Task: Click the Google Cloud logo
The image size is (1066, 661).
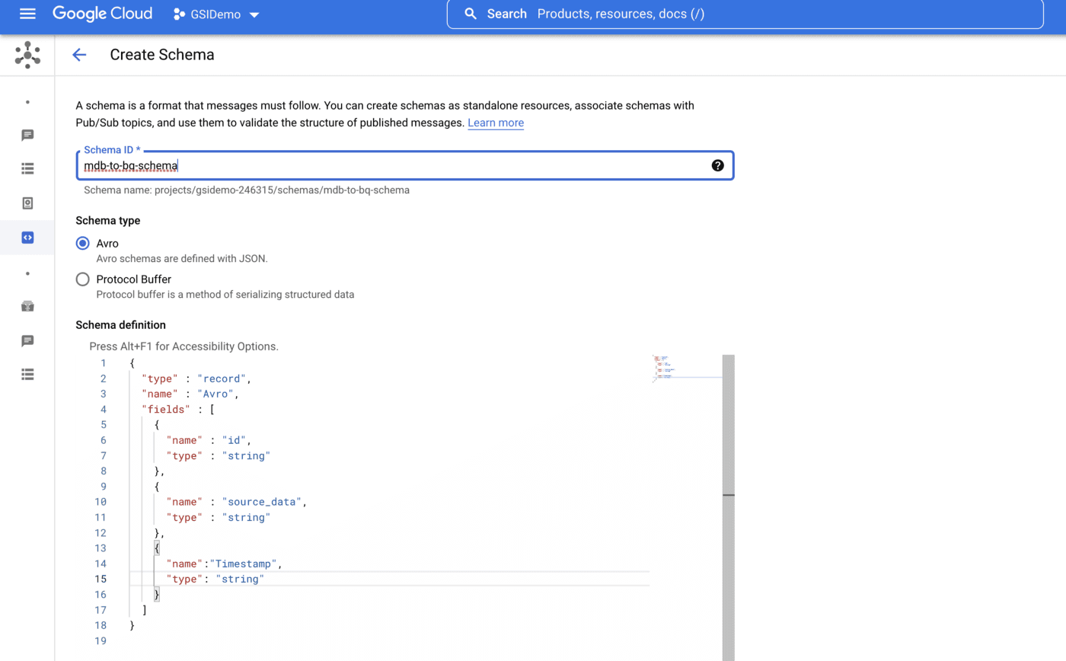Action: point(102,14)
